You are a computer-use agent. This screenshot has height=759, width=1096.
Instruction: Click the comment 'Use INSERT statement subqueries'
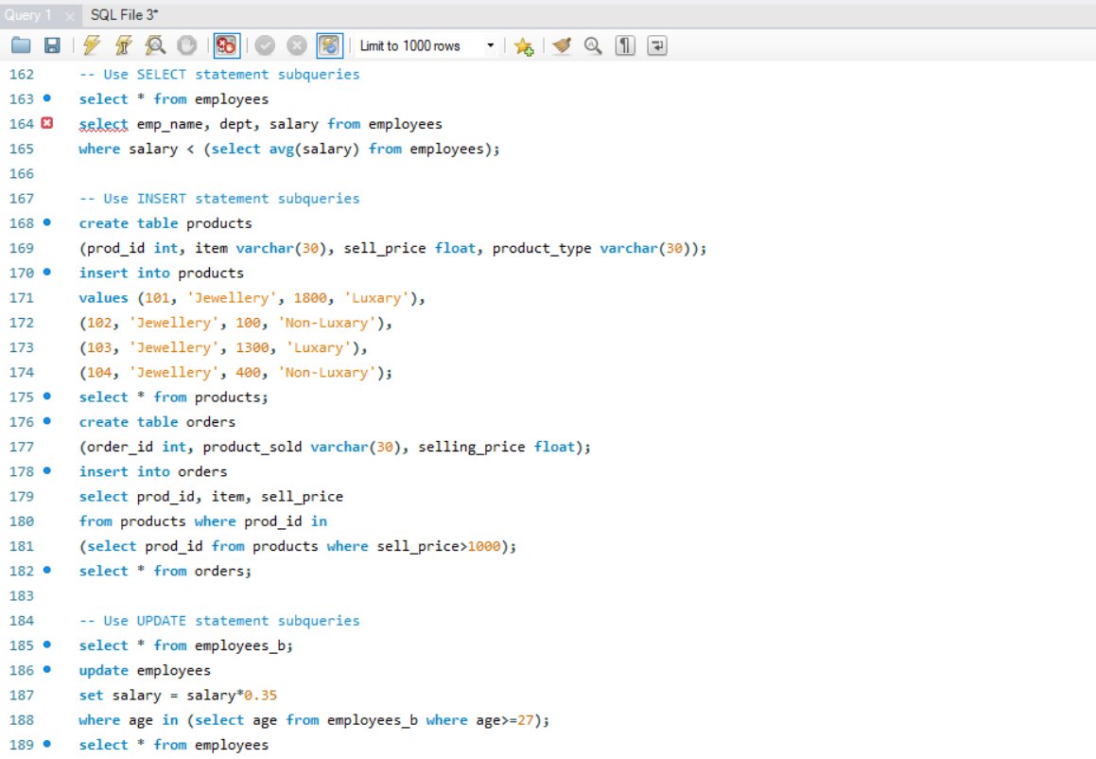232,199
